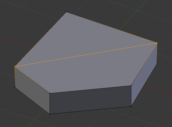This screenshot has width=172, height=127.
Task: Select the bottom vertex below the left corner
Action: pos(15,87)
